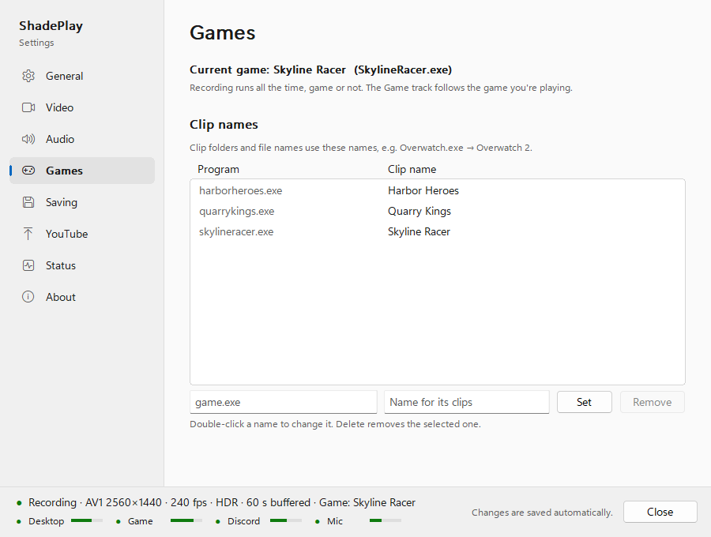Image resolution: width=711 pixels, height=537 pixels.
Task: Click the Quarry Kings clip name
Action: [419, 211]
